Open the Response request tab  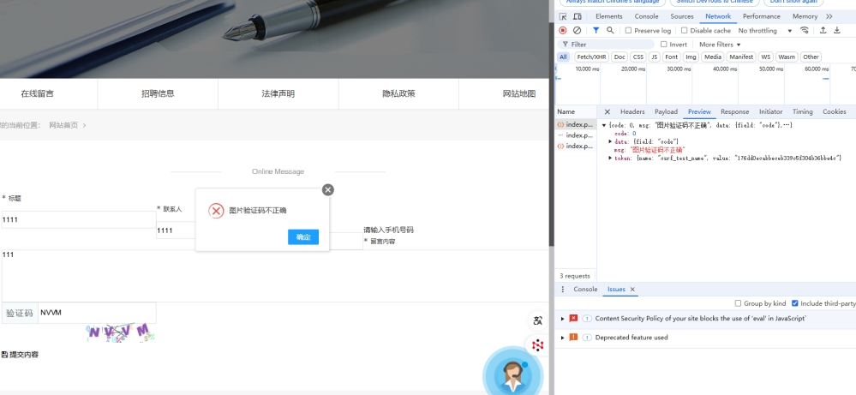coord(734,112)
